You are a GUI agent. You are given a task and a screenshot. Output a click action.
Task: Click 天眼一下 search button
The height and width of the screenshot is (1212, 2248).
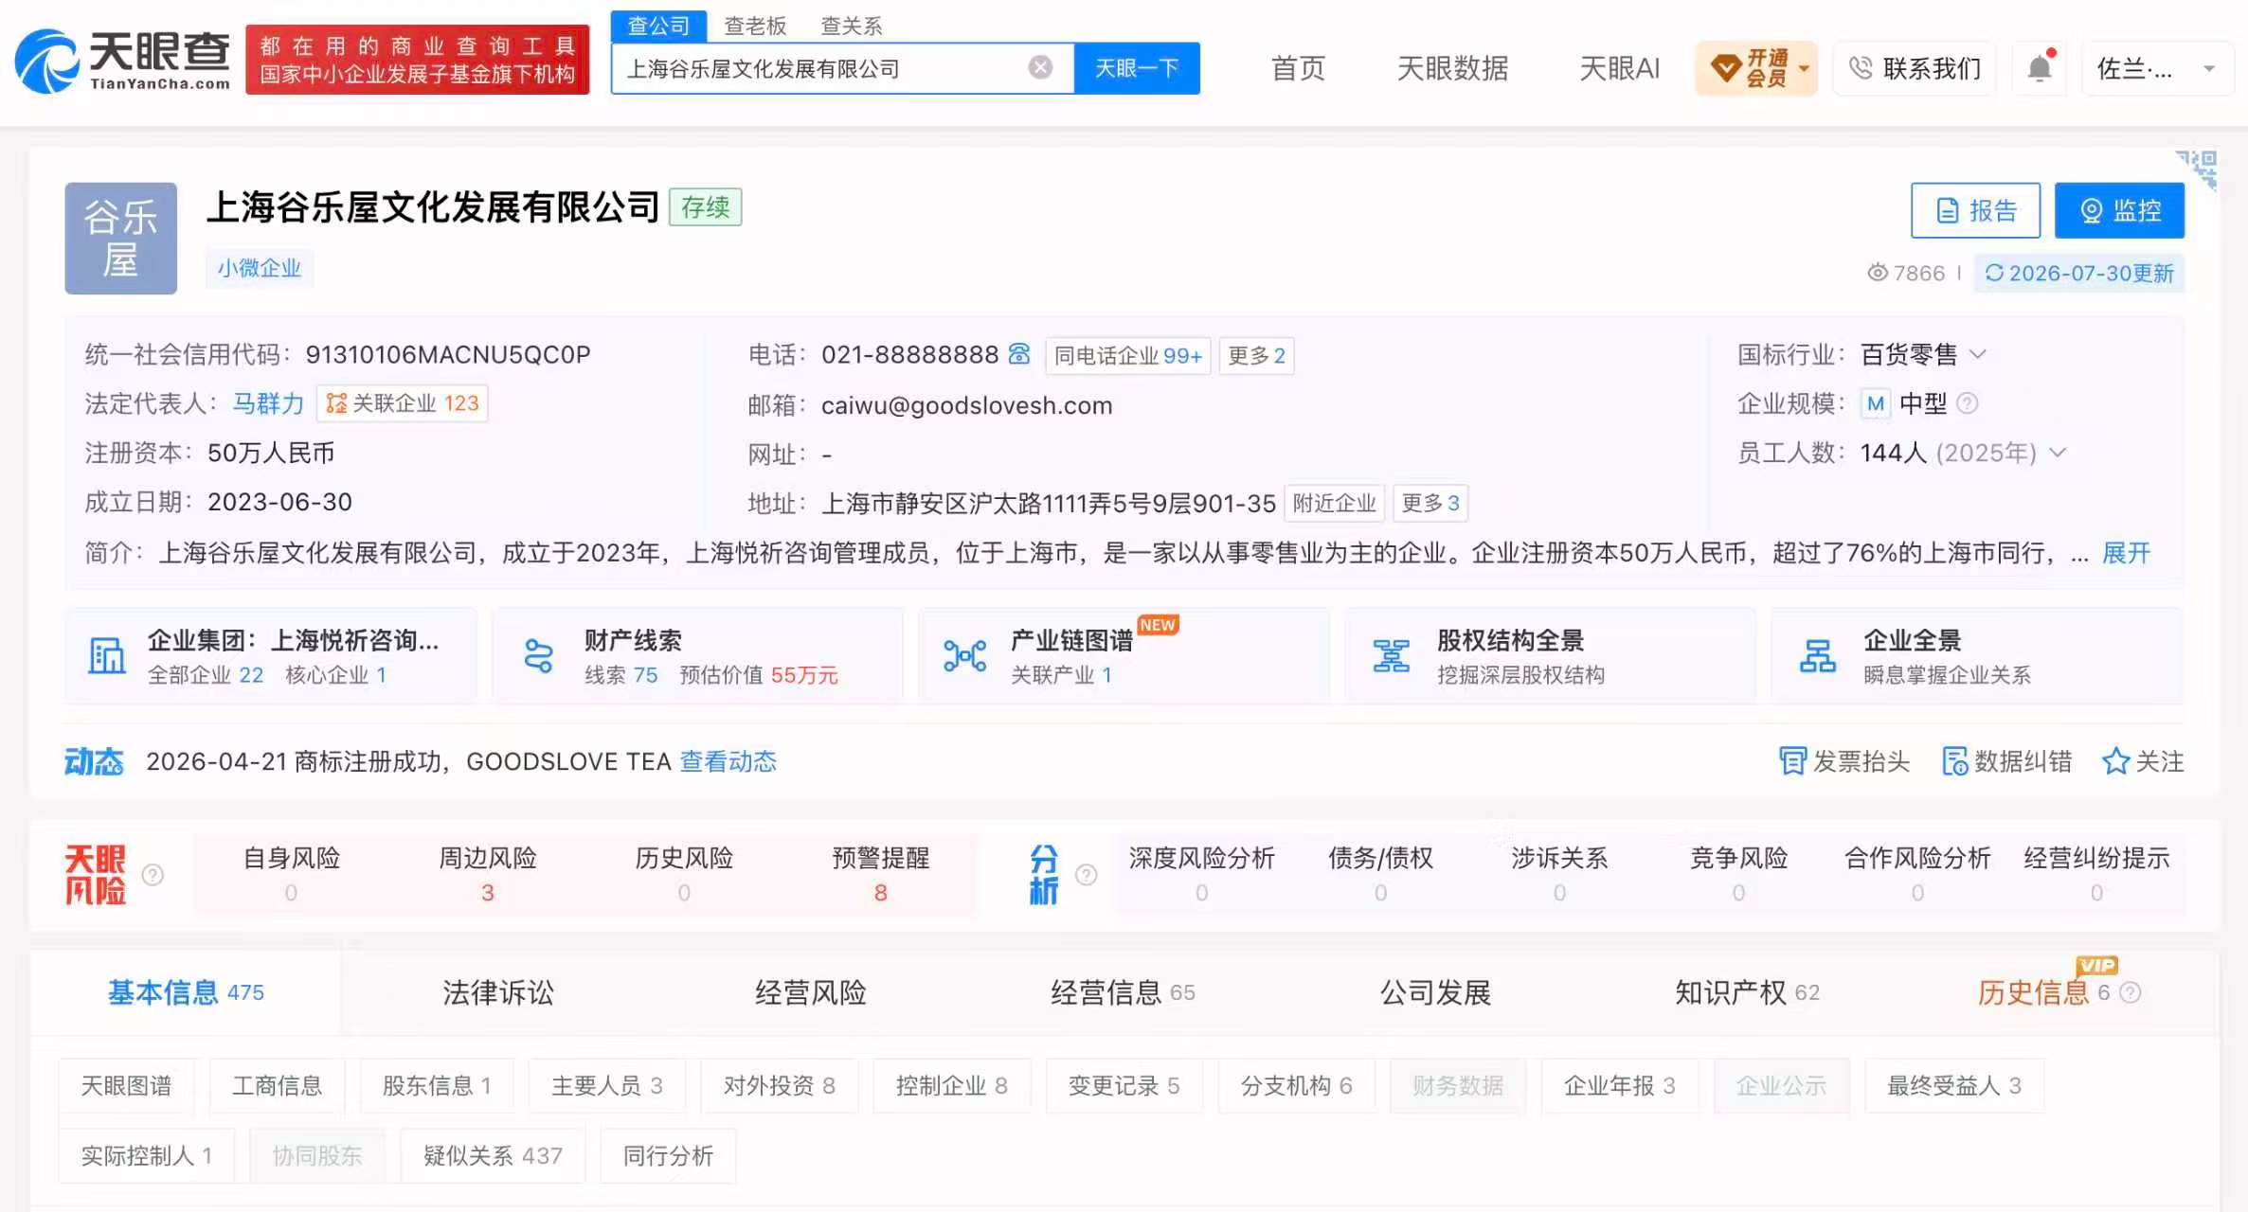[x=1137, y=68]
